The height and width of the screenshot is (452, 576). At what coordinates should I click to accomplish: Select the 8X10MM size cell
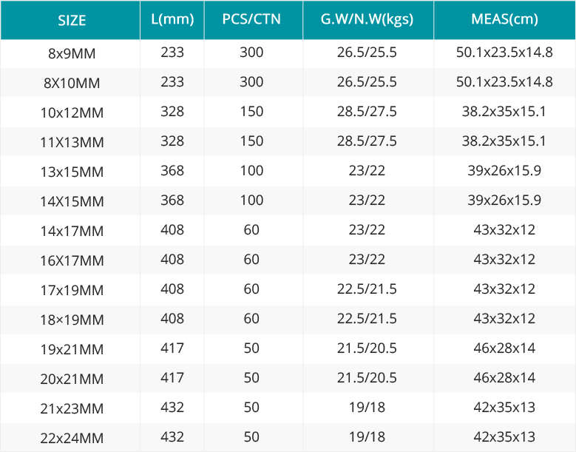tap(72, 83)
